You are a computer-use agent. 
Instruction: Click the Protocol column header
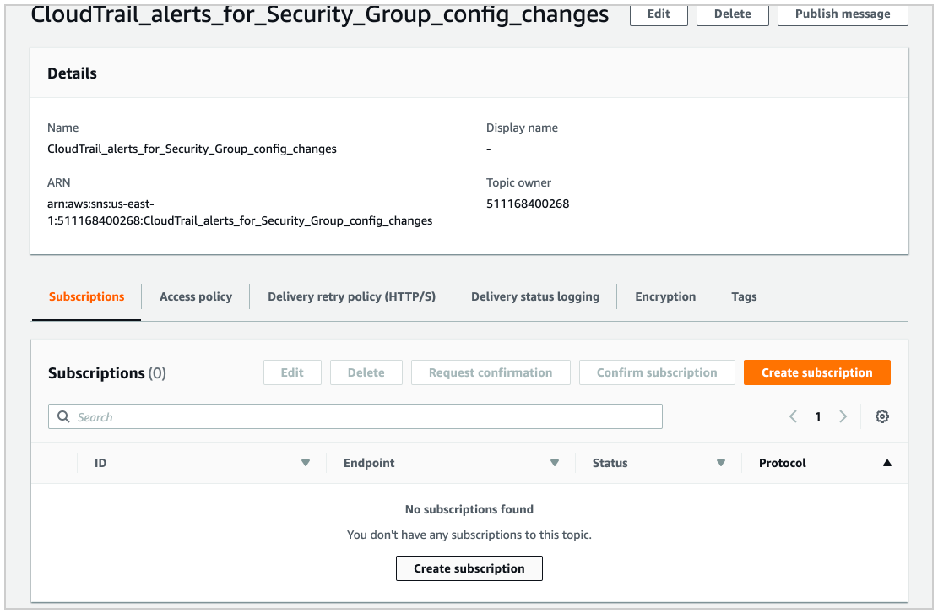[x=783, y=463]
